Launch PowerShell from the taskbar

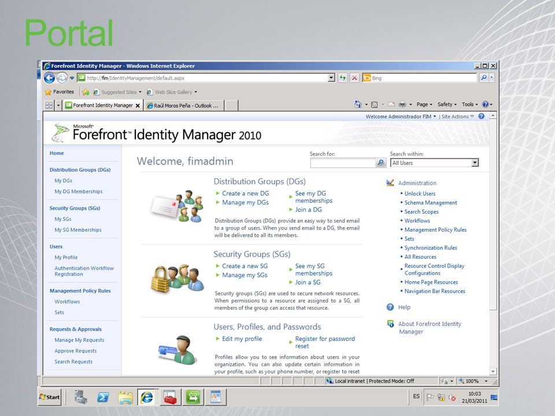tap(103, 398)
